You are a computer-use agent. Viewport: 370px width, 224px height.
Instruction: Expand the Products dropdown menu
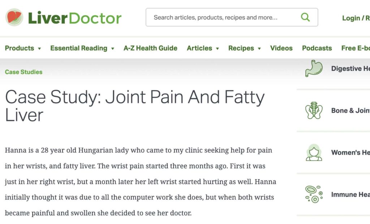39,48
